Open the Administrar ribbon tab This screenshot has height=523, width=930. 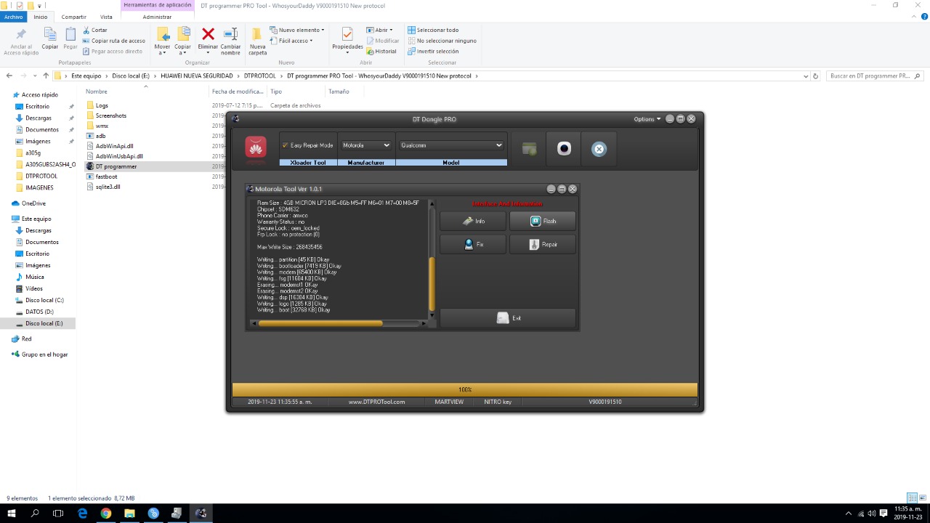(x=157, y=17)
